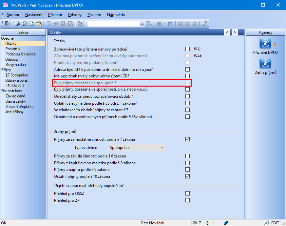This screenshot has height=226, width=286.
Task: Go to next section with right arrow
Action: 235,32
